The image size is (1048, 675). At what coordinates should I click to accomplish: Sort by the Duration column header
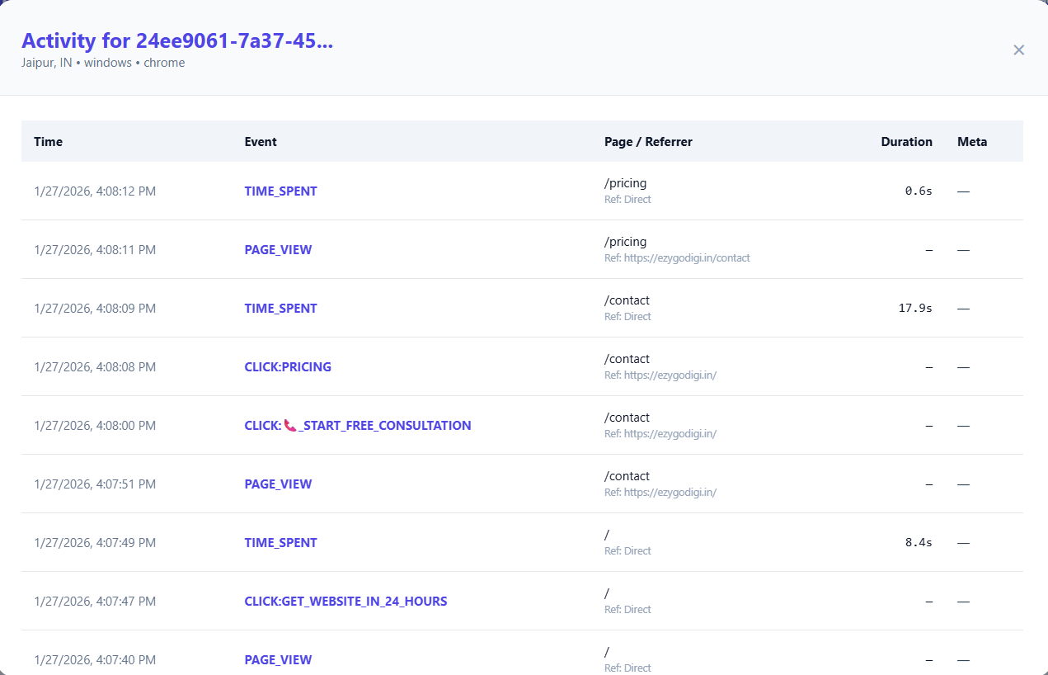pyautogui.click(x=906, y=141)
